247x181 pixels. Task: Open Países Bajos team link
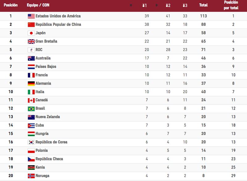click(46, 66)
